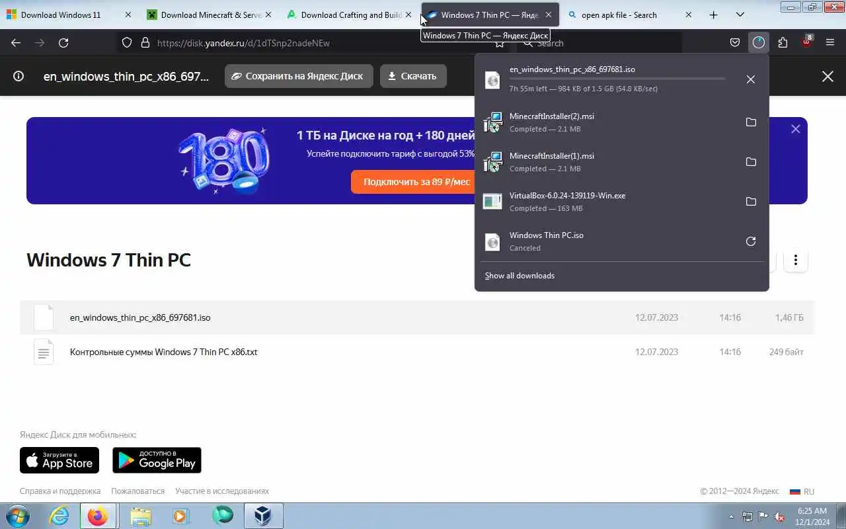Open the three-dot more options menu
Viewport: 846px width, 529px height.
(796, 260)
